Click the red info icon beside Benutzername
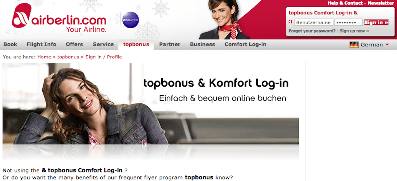 coord(290,22)
